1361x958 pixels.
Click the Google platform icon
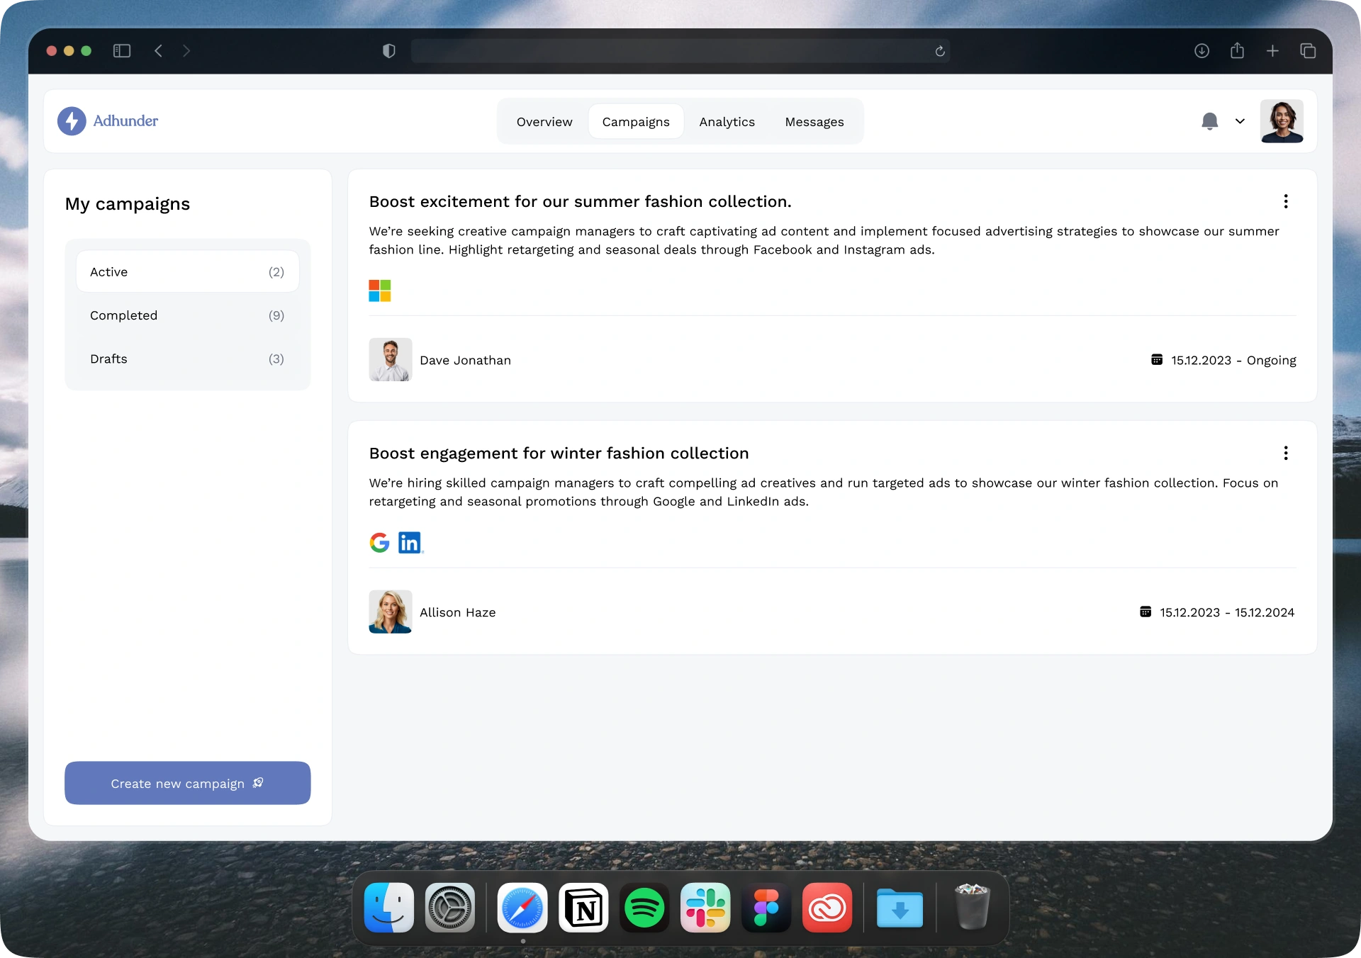[x=380, y=543]
